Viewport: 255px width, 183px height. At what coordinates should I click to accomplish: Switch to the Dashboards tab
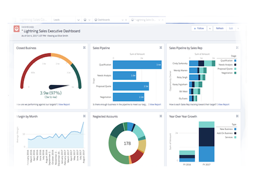click(x=104, y=20)
